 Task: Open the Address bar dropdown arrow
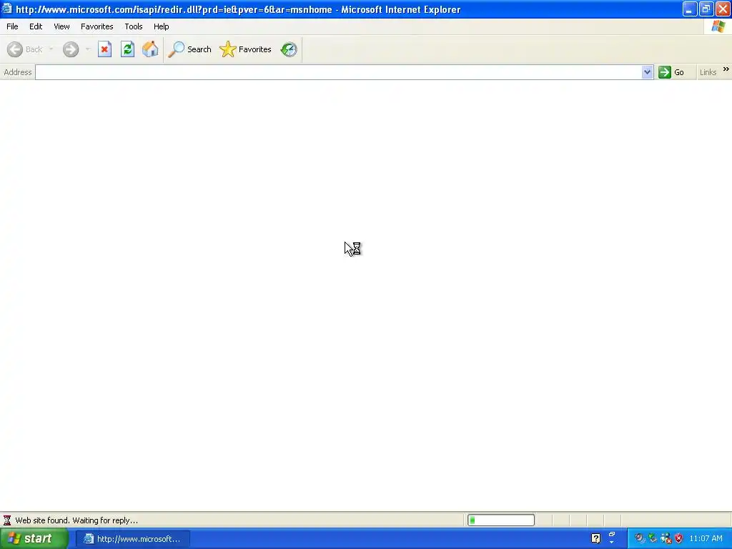pos(647,72)
